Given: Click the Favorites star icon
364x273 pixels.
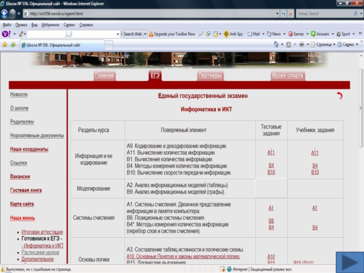Looking at the screenshot, I should 5,45.
